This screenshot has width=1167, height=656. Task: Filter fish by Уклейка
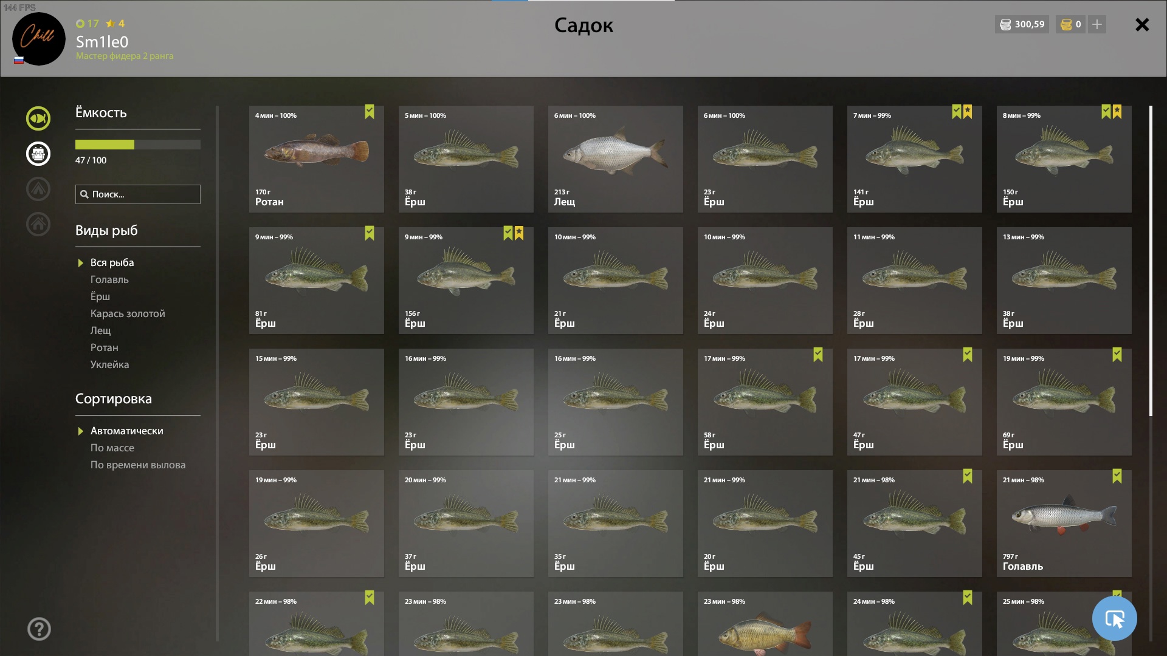109,364
